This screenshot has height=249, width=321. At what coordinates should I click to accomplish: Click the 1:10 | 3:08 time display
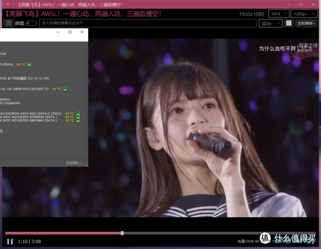pyautogui.click(x=29, y=241)
